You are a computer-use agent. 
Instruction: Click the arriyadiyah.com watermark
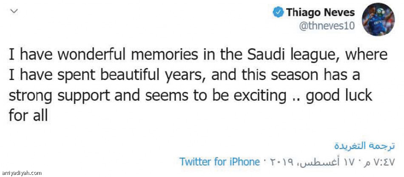21,174
